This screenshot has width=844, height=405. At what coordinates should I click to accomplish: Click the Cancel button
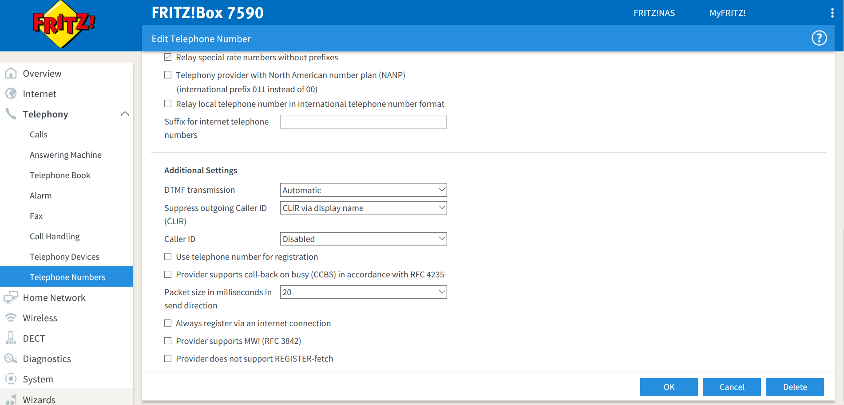click(732, 387)
